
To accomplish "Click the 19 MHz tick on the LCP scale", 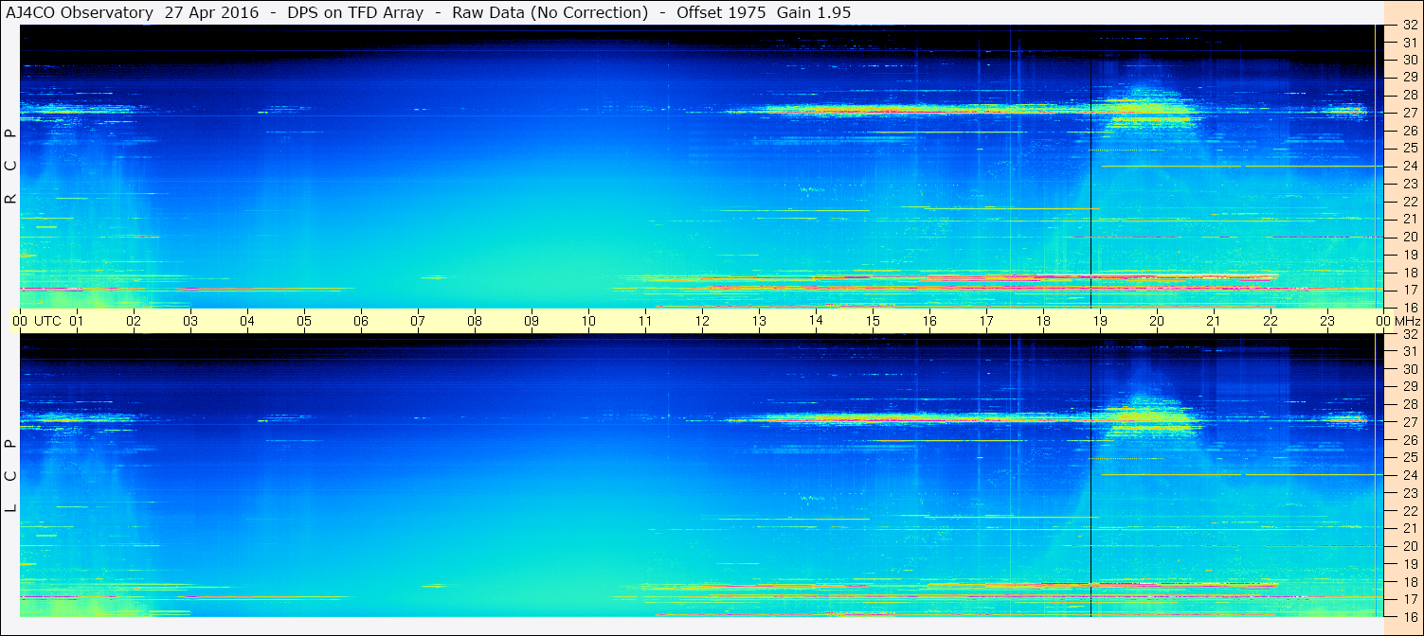I will [1409, 564].
